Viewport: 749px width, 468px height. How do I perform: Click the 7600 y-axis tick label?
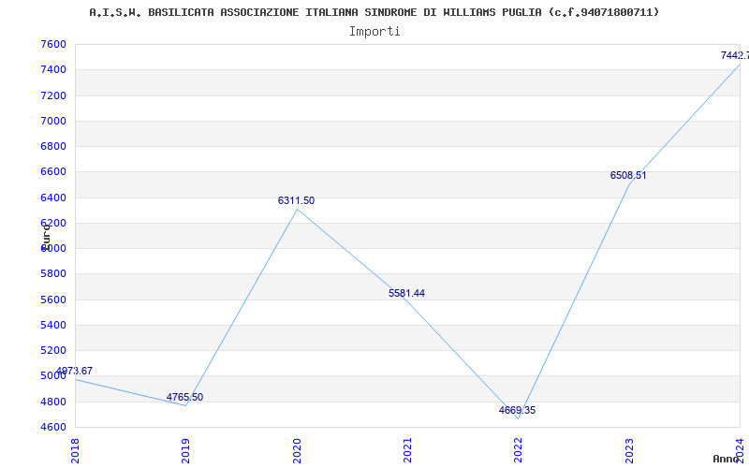tap(53, 45)
